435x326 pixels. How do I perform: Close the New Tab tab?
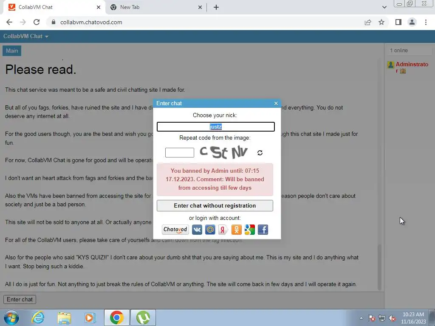[x=200, y=7]
